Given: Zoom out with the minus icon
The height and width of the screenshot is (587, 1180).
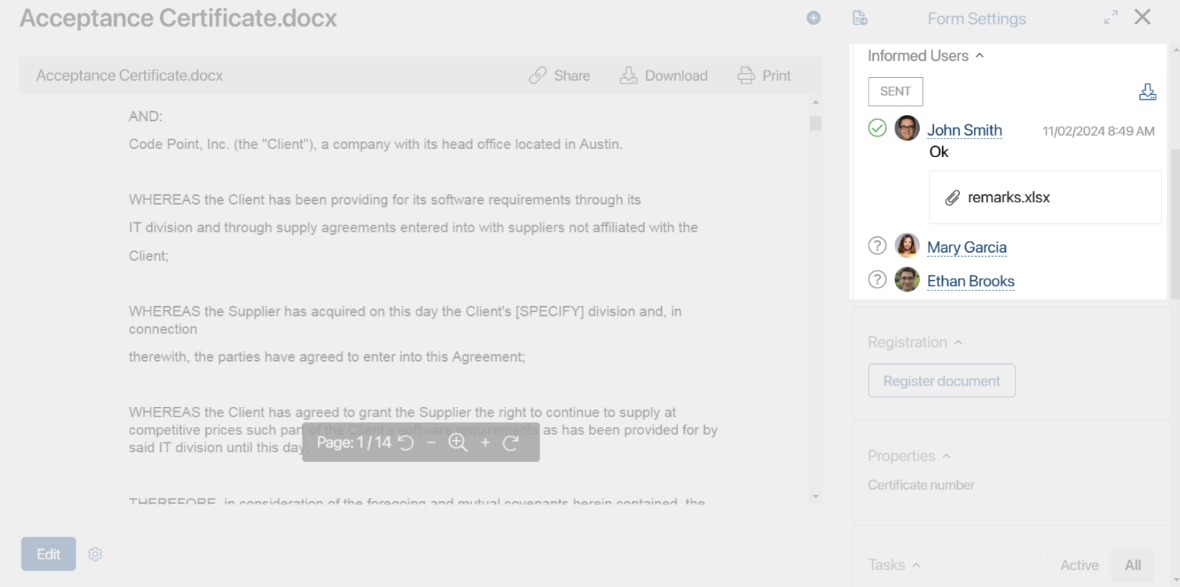Looking at the screenshot, I should [431, 442].
